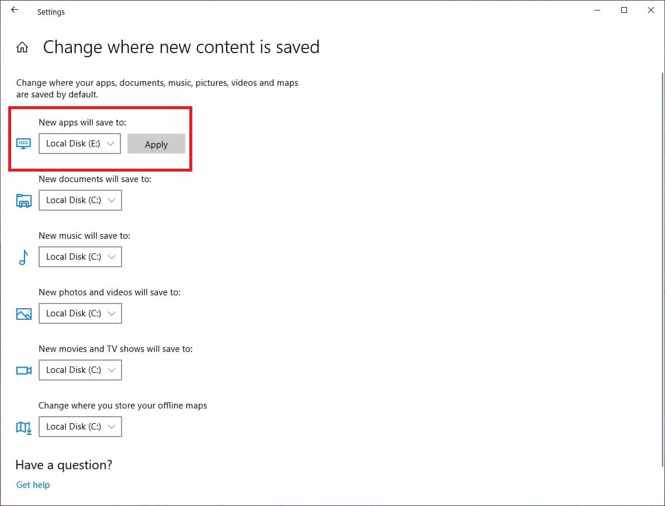This screenshot has height=506, width=665.
Task: Open the Get help link
Action: click(x=33, y=484)
